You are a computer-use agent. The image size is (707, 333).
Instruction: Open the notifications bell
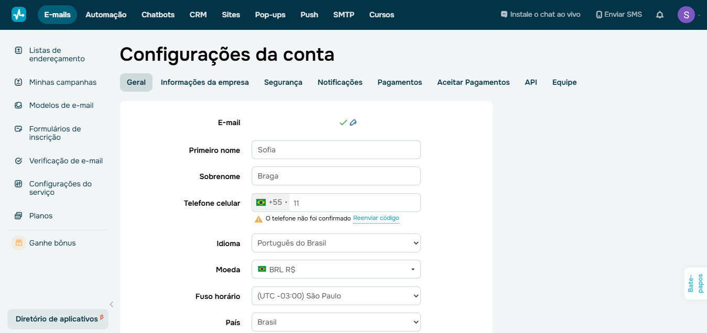pyautogui.click(x=660, y=15)
